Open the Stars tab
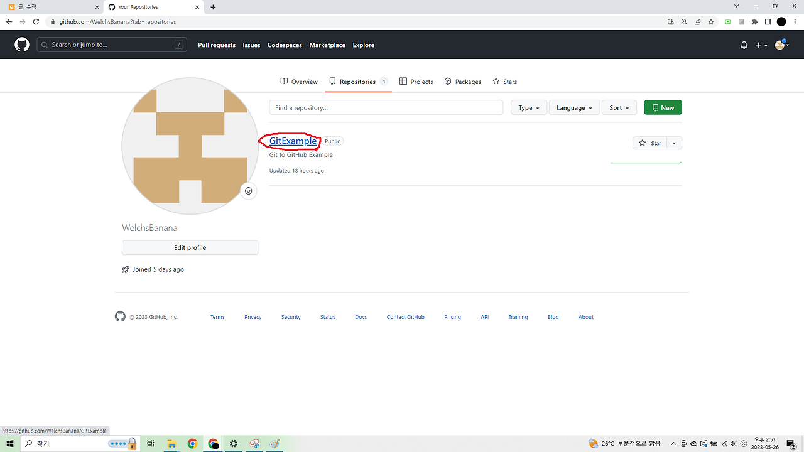Screen dimensions: 804x452 point(505,82)
